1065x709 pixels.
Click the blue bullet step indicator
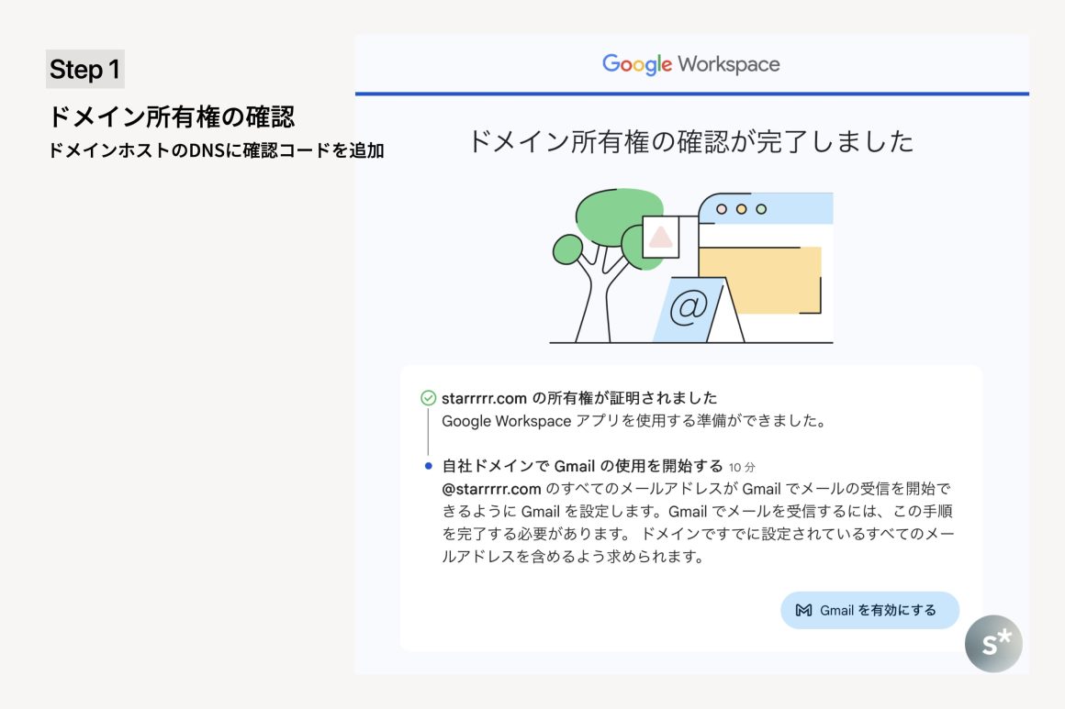tap(428, 466)
